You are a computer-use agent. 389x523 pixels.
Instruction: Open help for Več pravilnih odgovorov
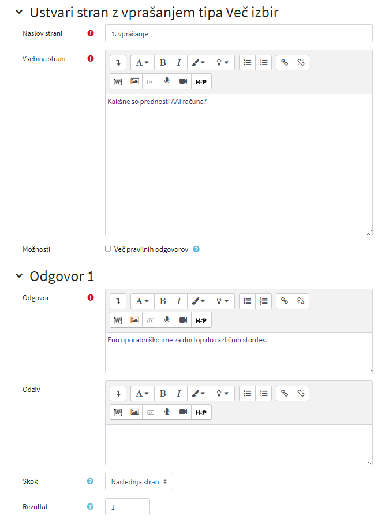(x=196, y=249)
